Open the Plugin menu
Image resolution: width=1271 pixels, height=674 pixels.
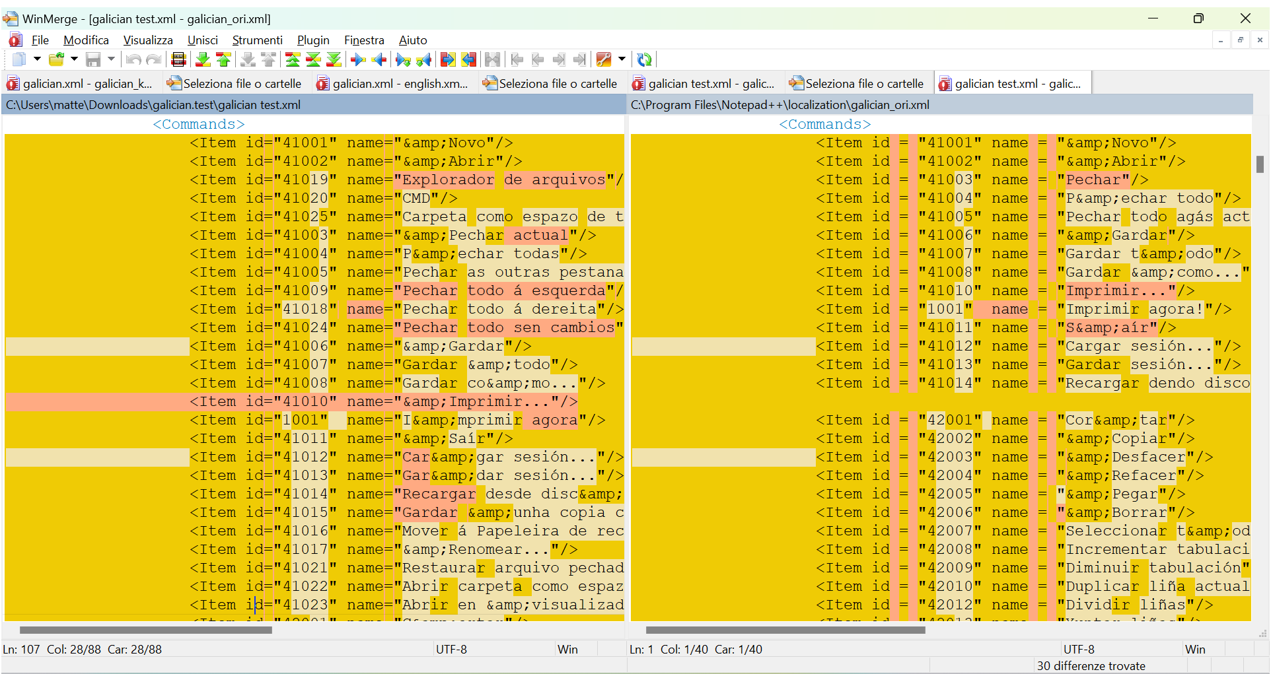tap(313, 40)
